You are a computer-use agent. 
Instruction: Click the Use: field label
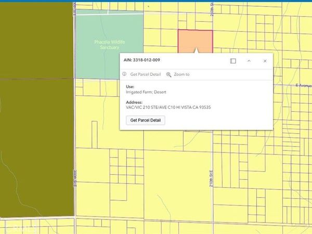pyautogui.click(x=130, y=86)
